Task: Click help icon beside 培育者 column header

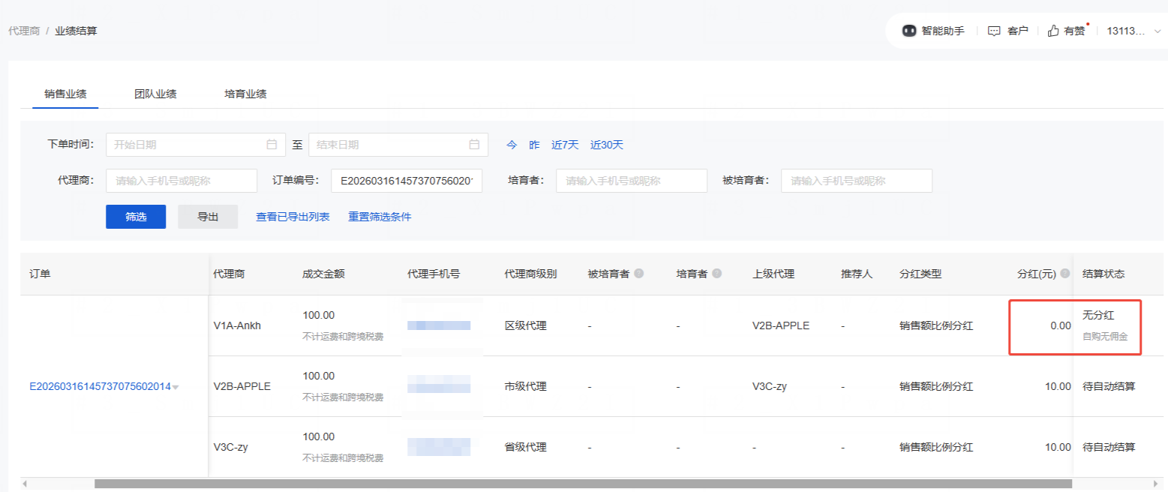Action: (717, 274)
